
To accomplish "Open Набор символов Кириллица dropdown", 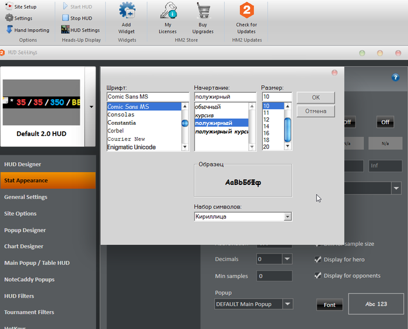I will (287, 216).
